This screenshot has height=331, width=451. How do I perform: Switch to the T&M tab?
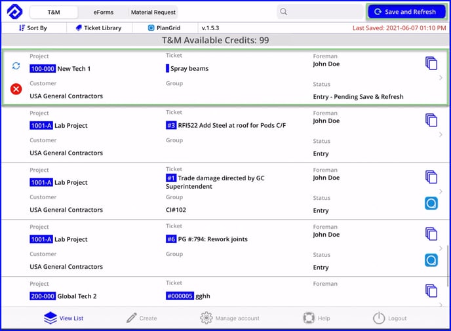[54, 12]
